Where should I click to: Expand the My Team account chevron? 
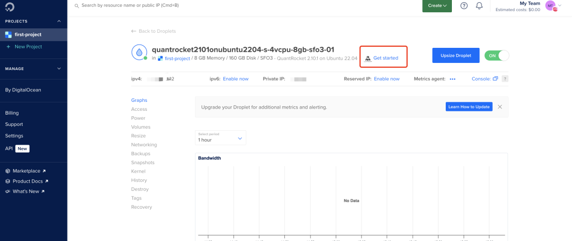(x=560, y=6)
